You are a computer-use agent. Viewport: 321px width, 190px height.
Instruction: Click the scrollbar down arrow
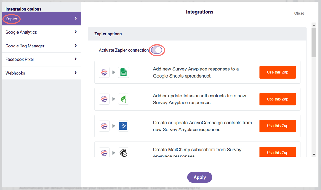314,154
